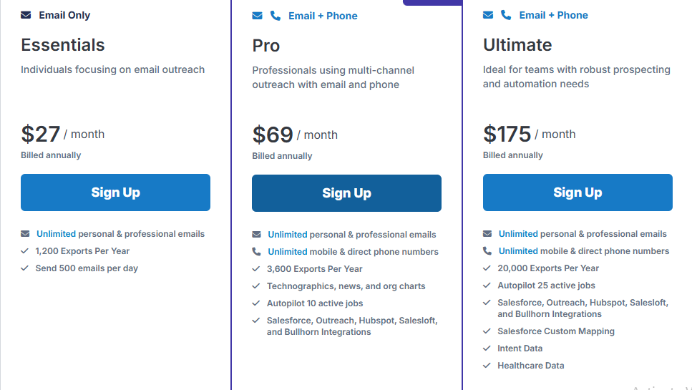Click the Email + Phone label on Ultimate

pos(553,15)
